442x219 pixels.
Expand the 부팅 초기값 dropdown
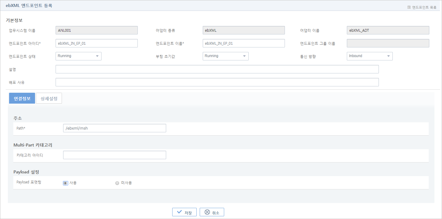pos(225,56)
